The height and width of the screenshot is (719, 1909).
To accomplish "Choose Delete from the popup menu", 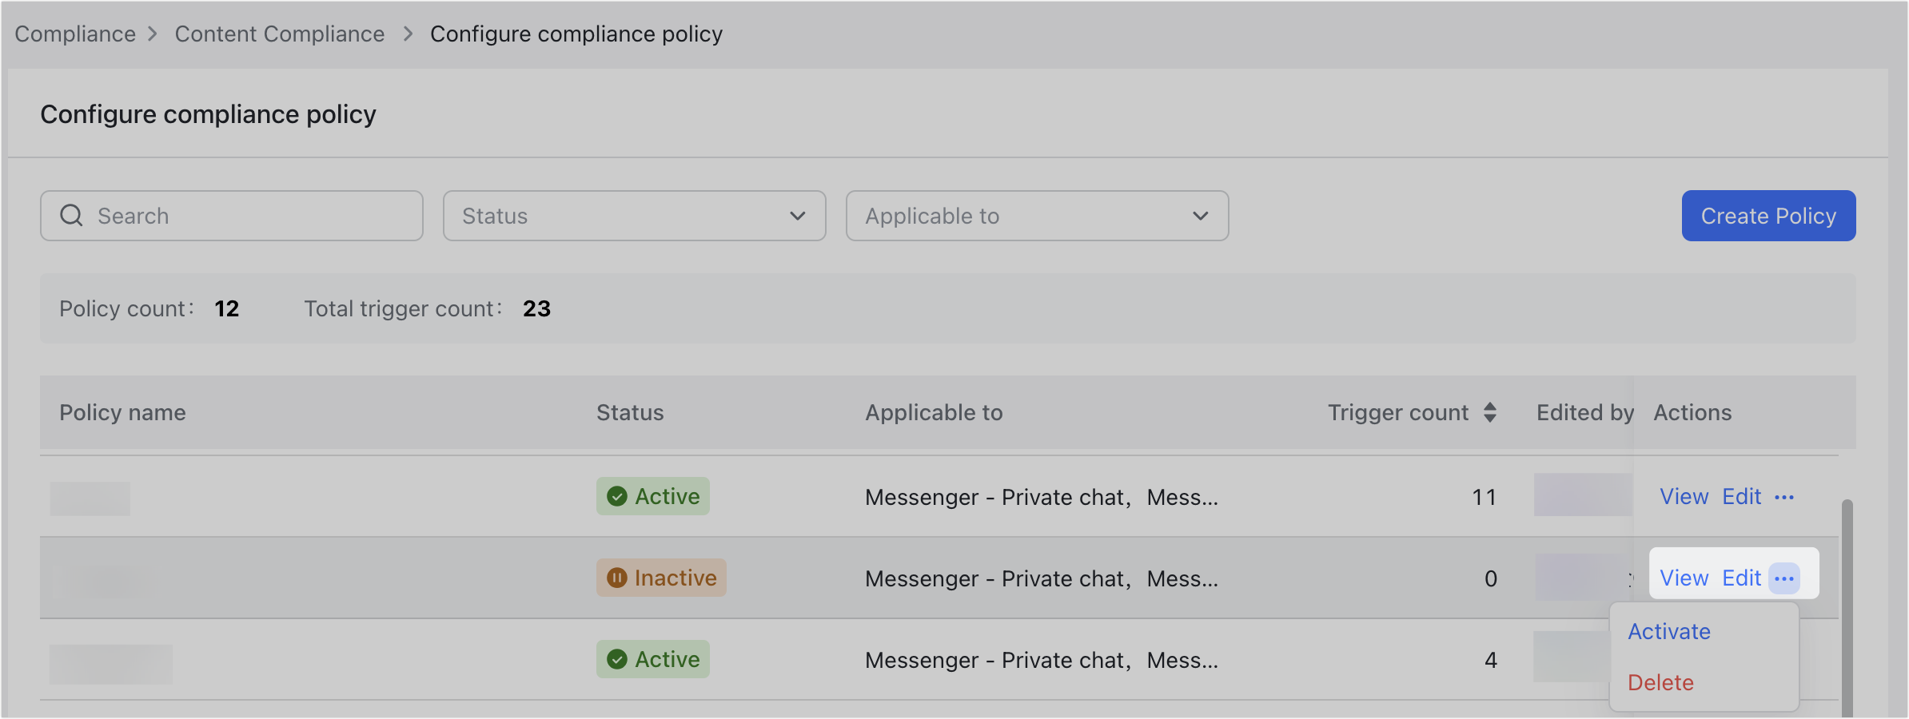I will click(x=1660, y=682).
